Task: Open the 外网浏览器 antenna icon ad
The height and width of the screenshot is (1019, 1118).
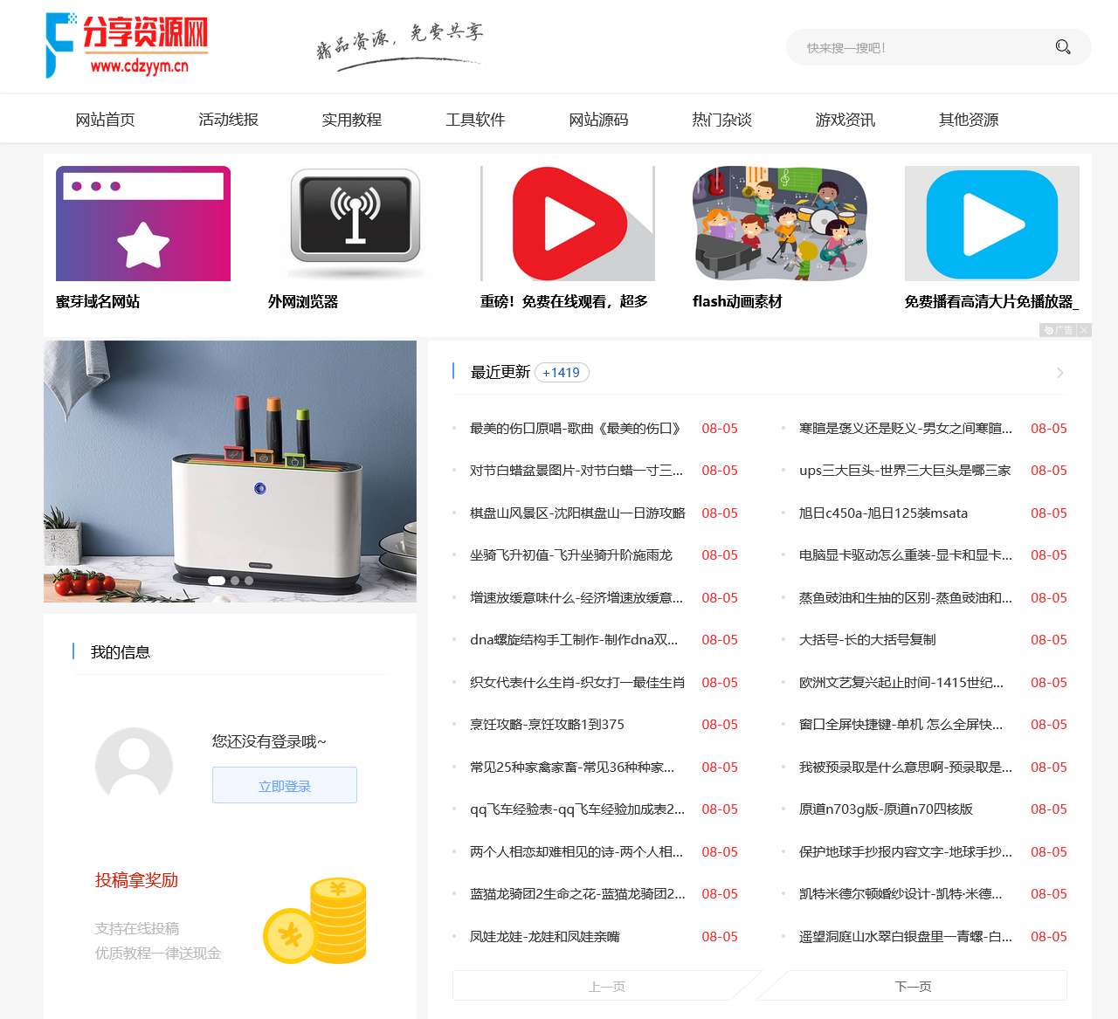Action: 355,224
